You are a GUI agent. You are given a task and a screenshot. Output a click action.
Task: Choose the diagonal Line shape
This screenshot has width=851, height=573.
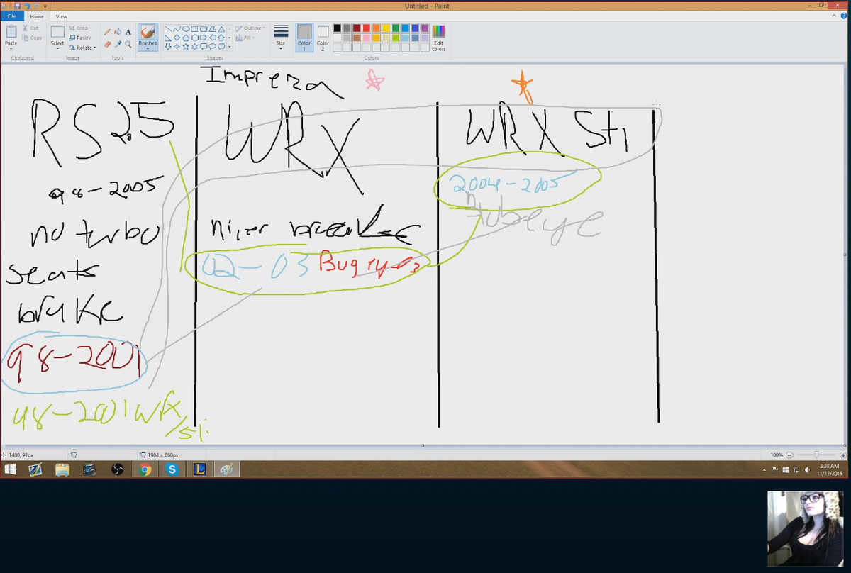pos(169,28)
